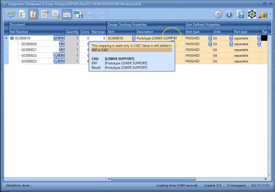Click the blue information icon

click(x=229, y=14)
